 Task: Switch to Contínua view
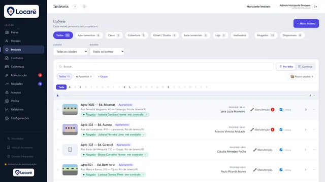305,66
